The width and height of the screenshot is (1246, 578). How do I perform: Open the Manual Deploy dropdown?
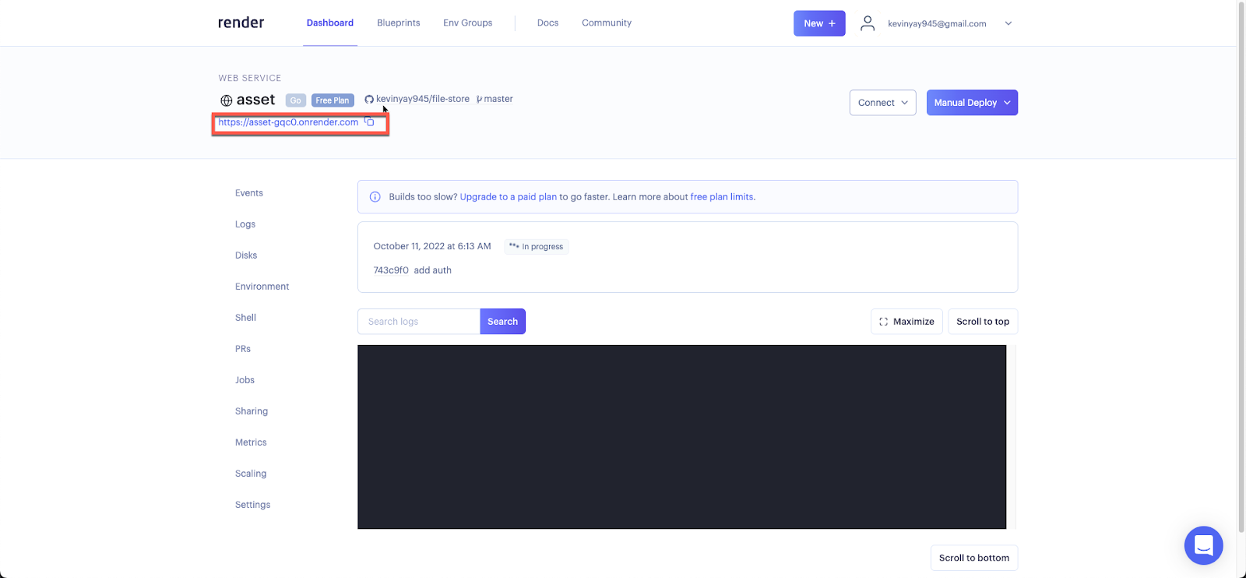(x=972, y=103)
